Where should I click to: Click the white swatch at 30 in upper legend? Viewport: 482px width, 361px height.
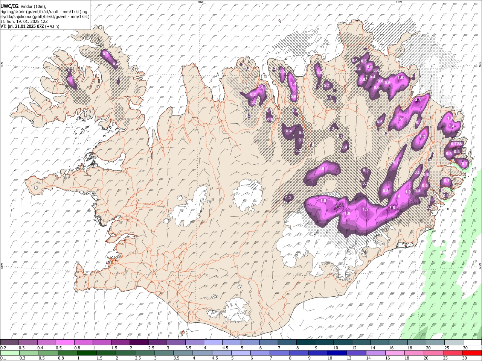[x=472, y=342]
